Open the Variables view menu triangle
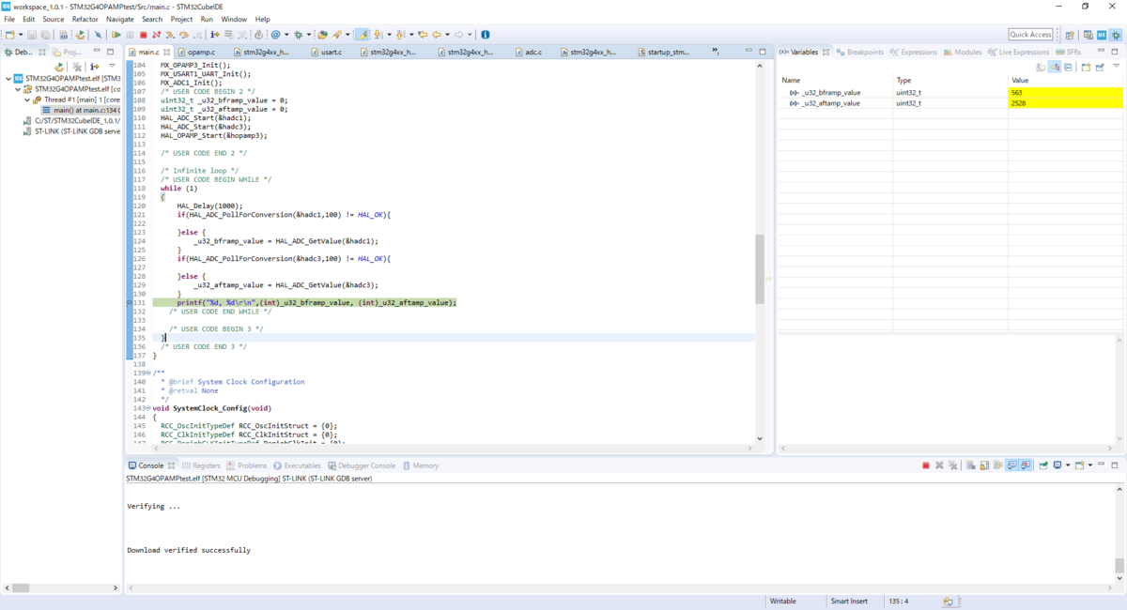 tap(1117, 66)
